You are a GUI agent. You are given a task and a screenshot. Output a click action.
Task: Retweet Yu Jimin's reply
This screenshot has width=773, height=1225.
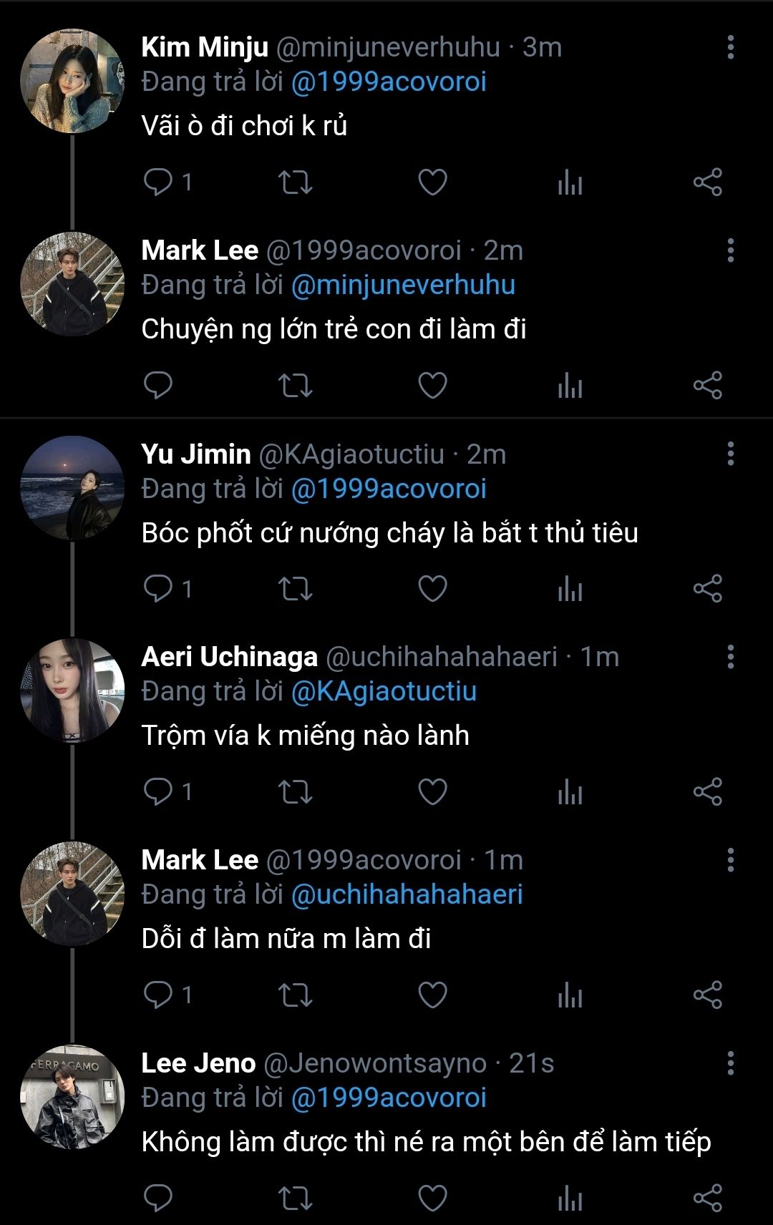click(295, 589)
